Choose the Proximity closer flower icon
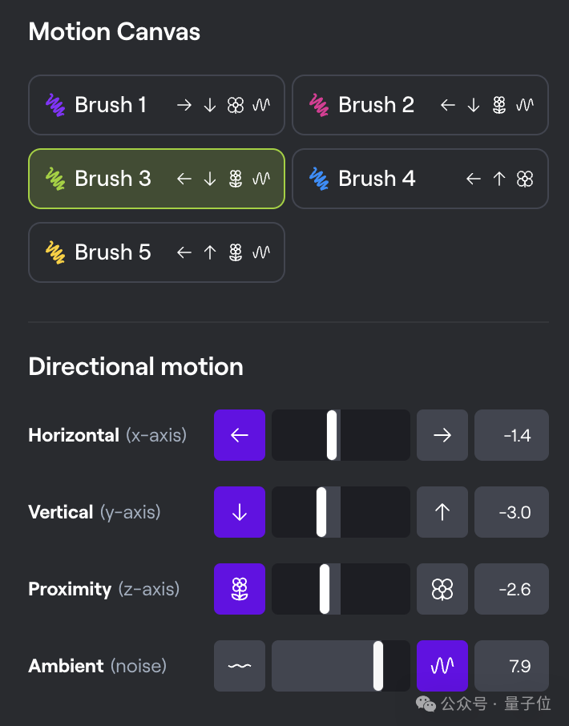The height and width of the screenshot is (726, 569). (x=240, y=589)
